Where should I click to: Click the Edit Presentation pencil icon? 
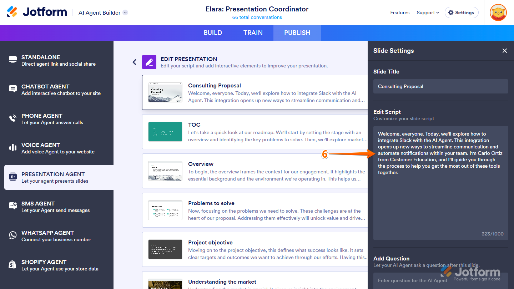coord(149,62)
